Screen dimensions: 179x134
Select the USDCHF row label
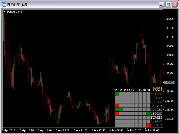pos(156,98)
